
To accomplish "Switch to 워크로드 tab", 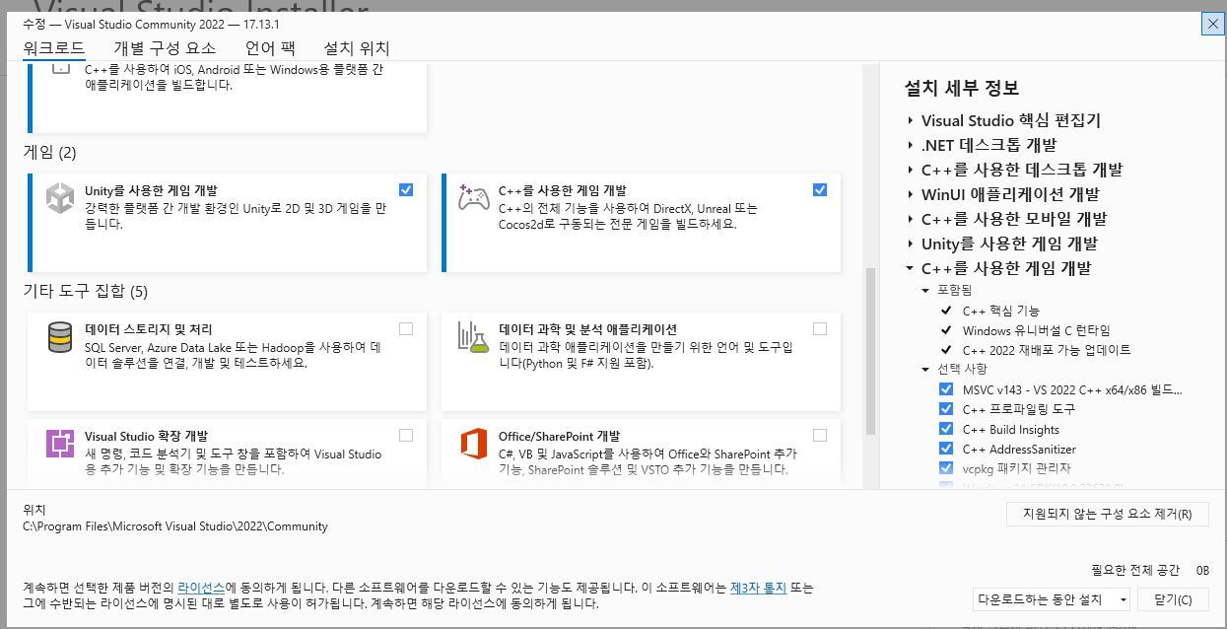I will point(53,48).
